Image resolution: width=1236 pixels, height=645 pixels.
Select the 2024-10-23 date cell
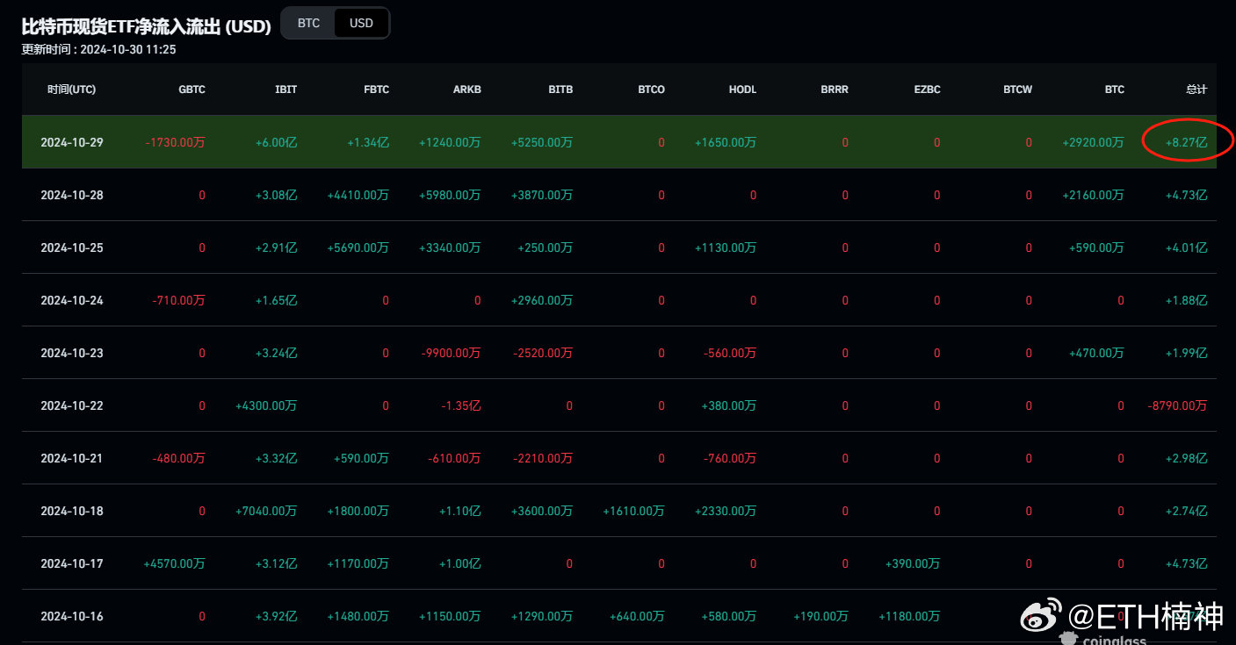pyautogui.click(x=72, y=353)
